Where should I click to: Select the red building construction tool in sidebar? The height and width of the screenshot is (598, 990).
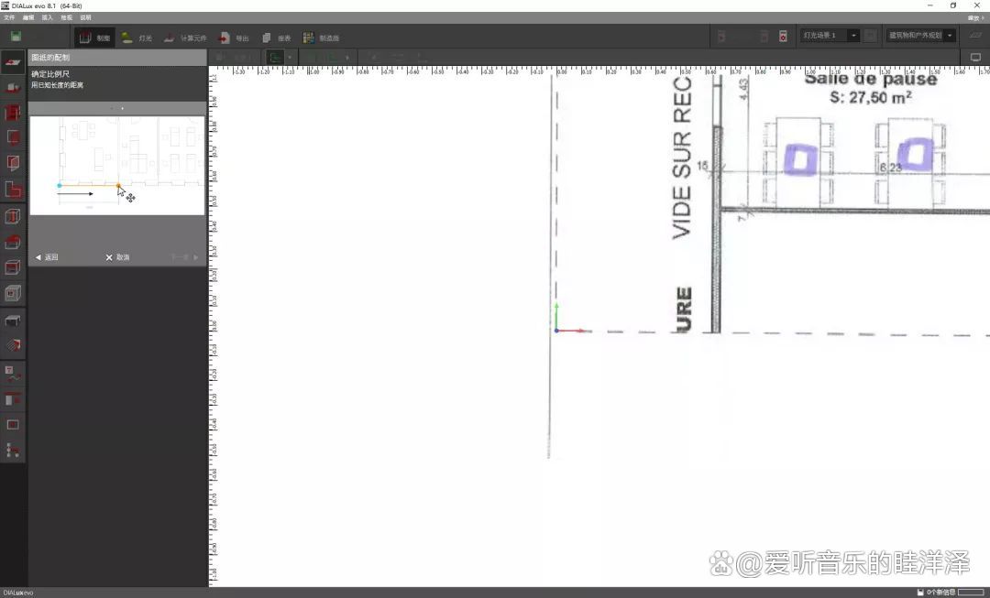[13, 113]
